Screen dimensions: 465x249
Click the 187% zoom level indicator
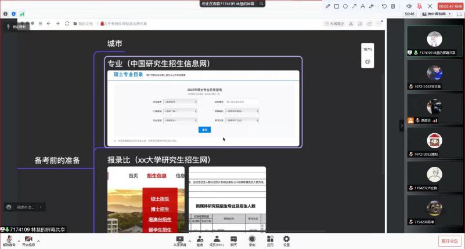click(367, 49)
